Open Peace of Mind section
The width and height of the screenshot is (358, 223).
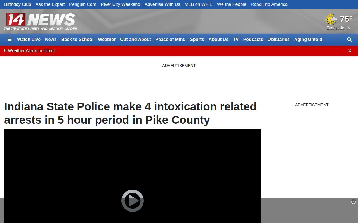[x=170, y=40]
